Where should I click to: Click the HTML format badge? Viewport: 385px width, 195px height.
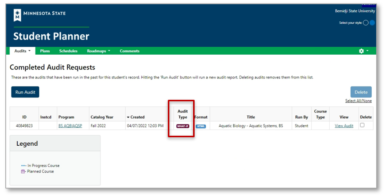[201, 126]
